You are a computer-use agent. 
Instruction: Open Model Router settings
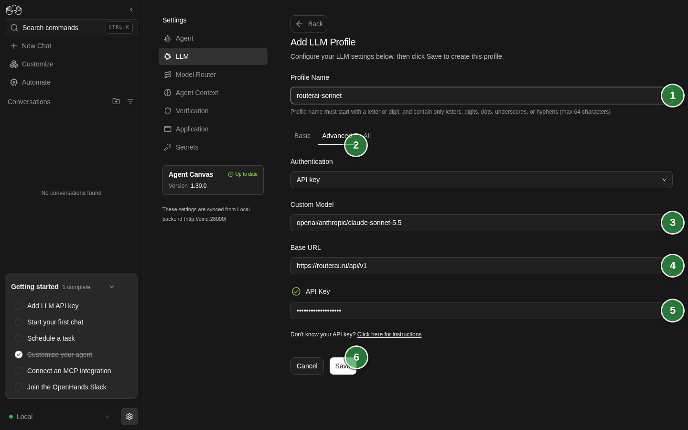213,75
